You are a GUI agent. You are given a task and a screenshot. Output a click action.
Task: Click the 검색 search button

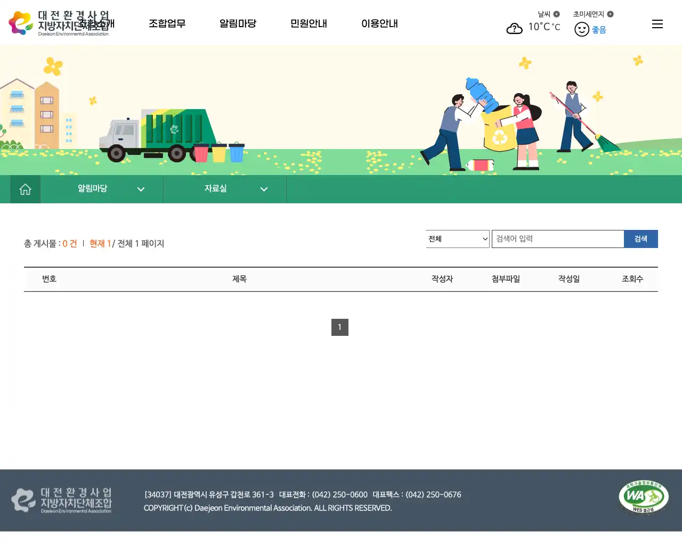(641, 238)
